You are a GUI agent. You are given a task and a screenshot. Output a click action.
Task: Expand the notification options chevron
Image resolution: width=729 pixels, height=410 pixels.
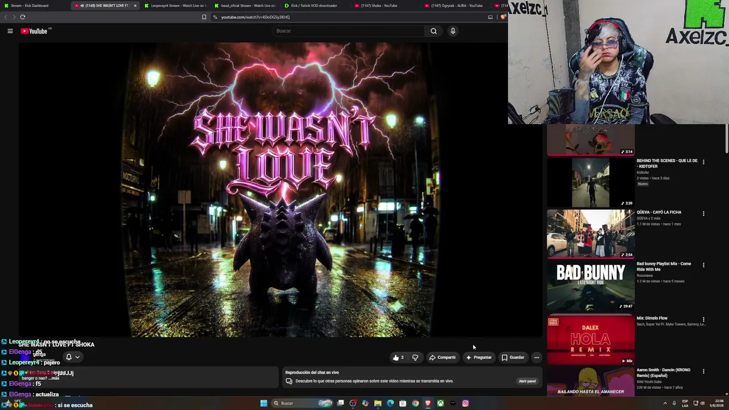(x=77, y=357)
